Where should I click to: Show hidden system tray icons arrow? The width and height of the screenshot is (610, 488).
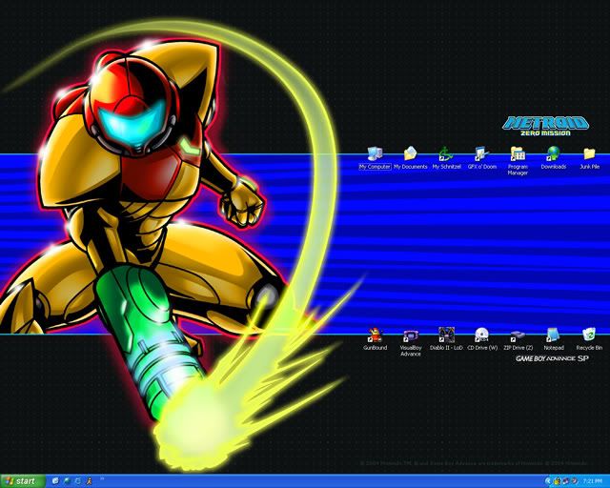(549, 481)
